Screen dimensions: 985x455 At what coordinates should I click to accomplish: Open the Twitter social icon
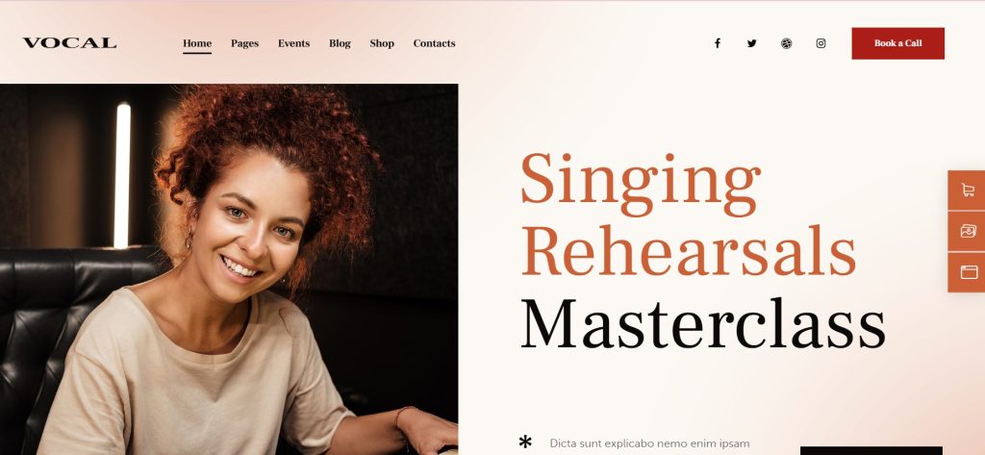[752, 43]
